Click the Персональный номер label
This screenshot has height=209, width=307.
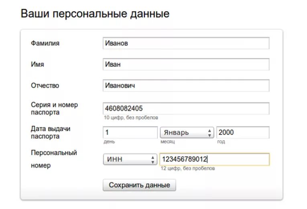point(54,159)
